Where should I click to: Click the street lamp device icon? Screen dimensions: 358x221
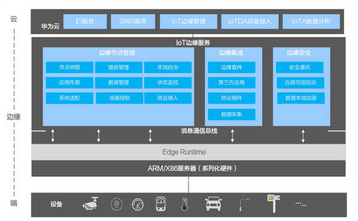tap(244, 205)
